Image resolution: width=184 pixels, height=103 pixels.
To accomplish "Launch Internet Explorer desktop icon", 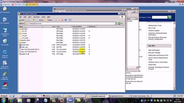I will (x=5, y=54).
